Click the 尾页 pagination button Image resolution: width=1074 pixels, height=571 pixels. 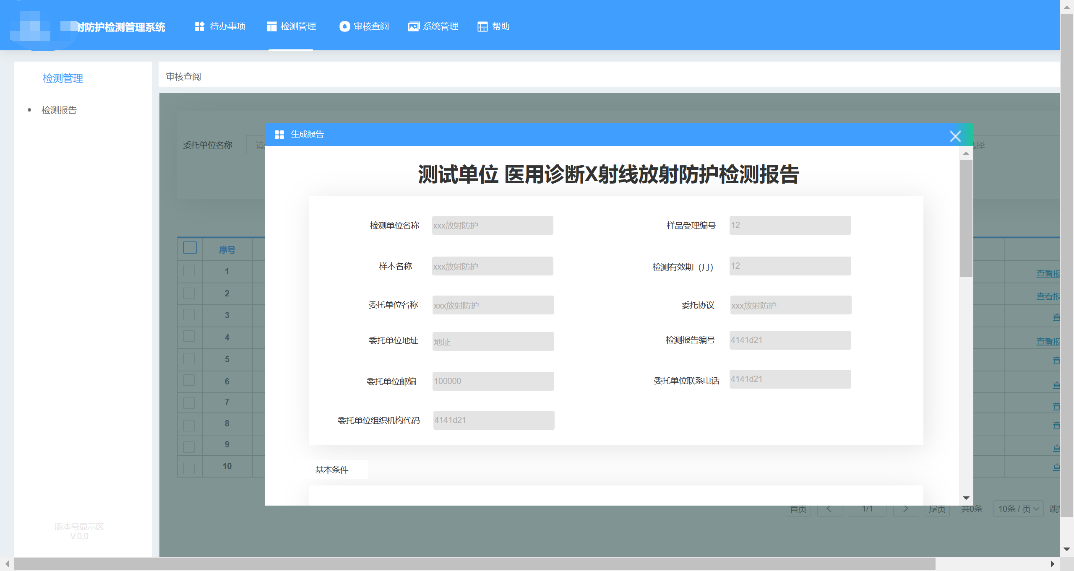pos(937,509)
